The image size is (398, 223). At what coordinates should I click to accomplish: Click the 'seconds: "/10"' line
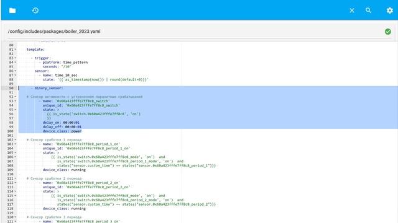click(x=57, y=66)
